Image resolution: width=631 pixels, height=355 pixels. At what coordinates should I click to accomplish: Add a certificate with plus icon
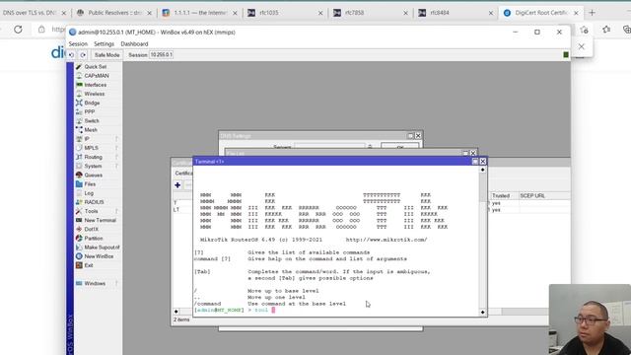coord(177,185)
